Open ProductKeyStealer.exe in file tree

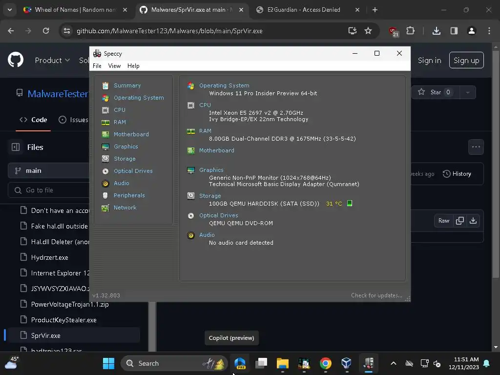tap(63, 320)
